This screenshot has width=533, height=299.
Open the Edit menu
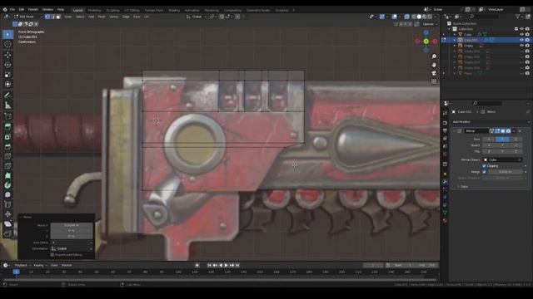point(22,9)
